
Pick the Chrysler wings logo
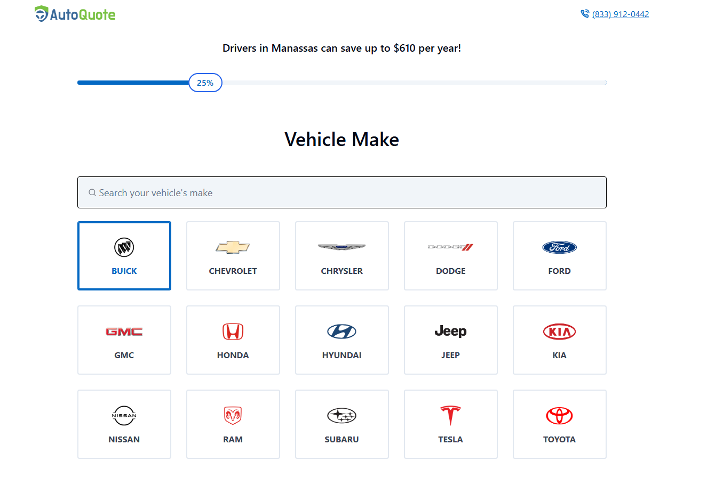[341, 247]
